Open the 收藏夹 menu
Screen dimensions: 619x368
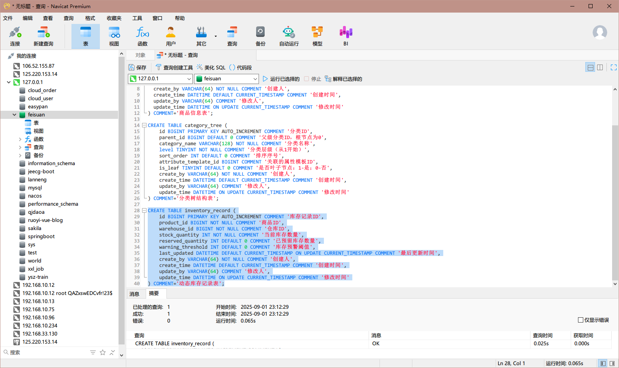point(114,18)
